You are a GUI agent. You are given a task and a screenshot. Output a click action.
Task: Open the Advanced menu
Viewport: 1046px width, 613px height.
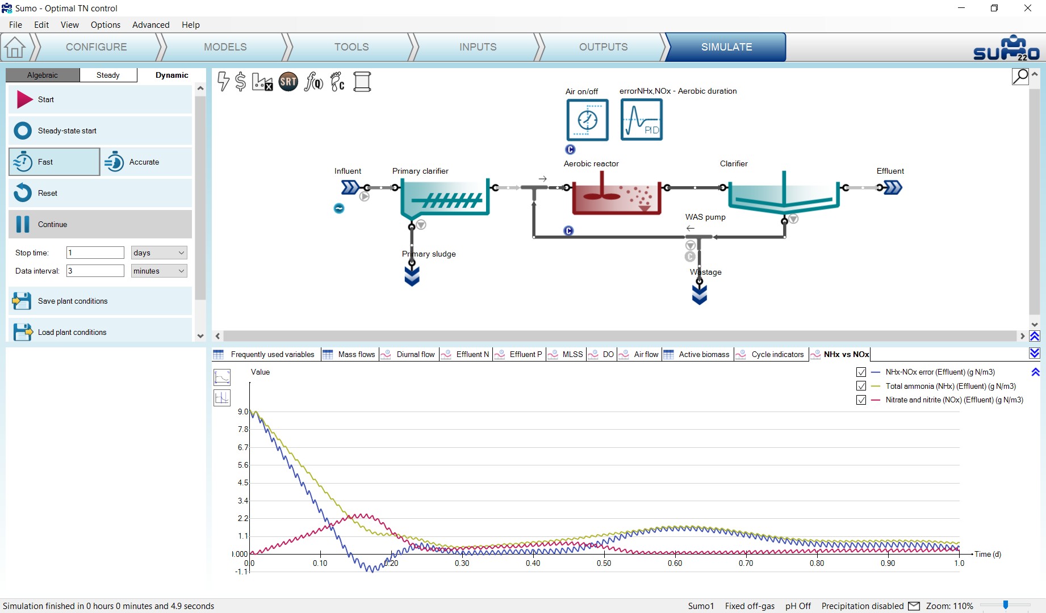[150, 25]
